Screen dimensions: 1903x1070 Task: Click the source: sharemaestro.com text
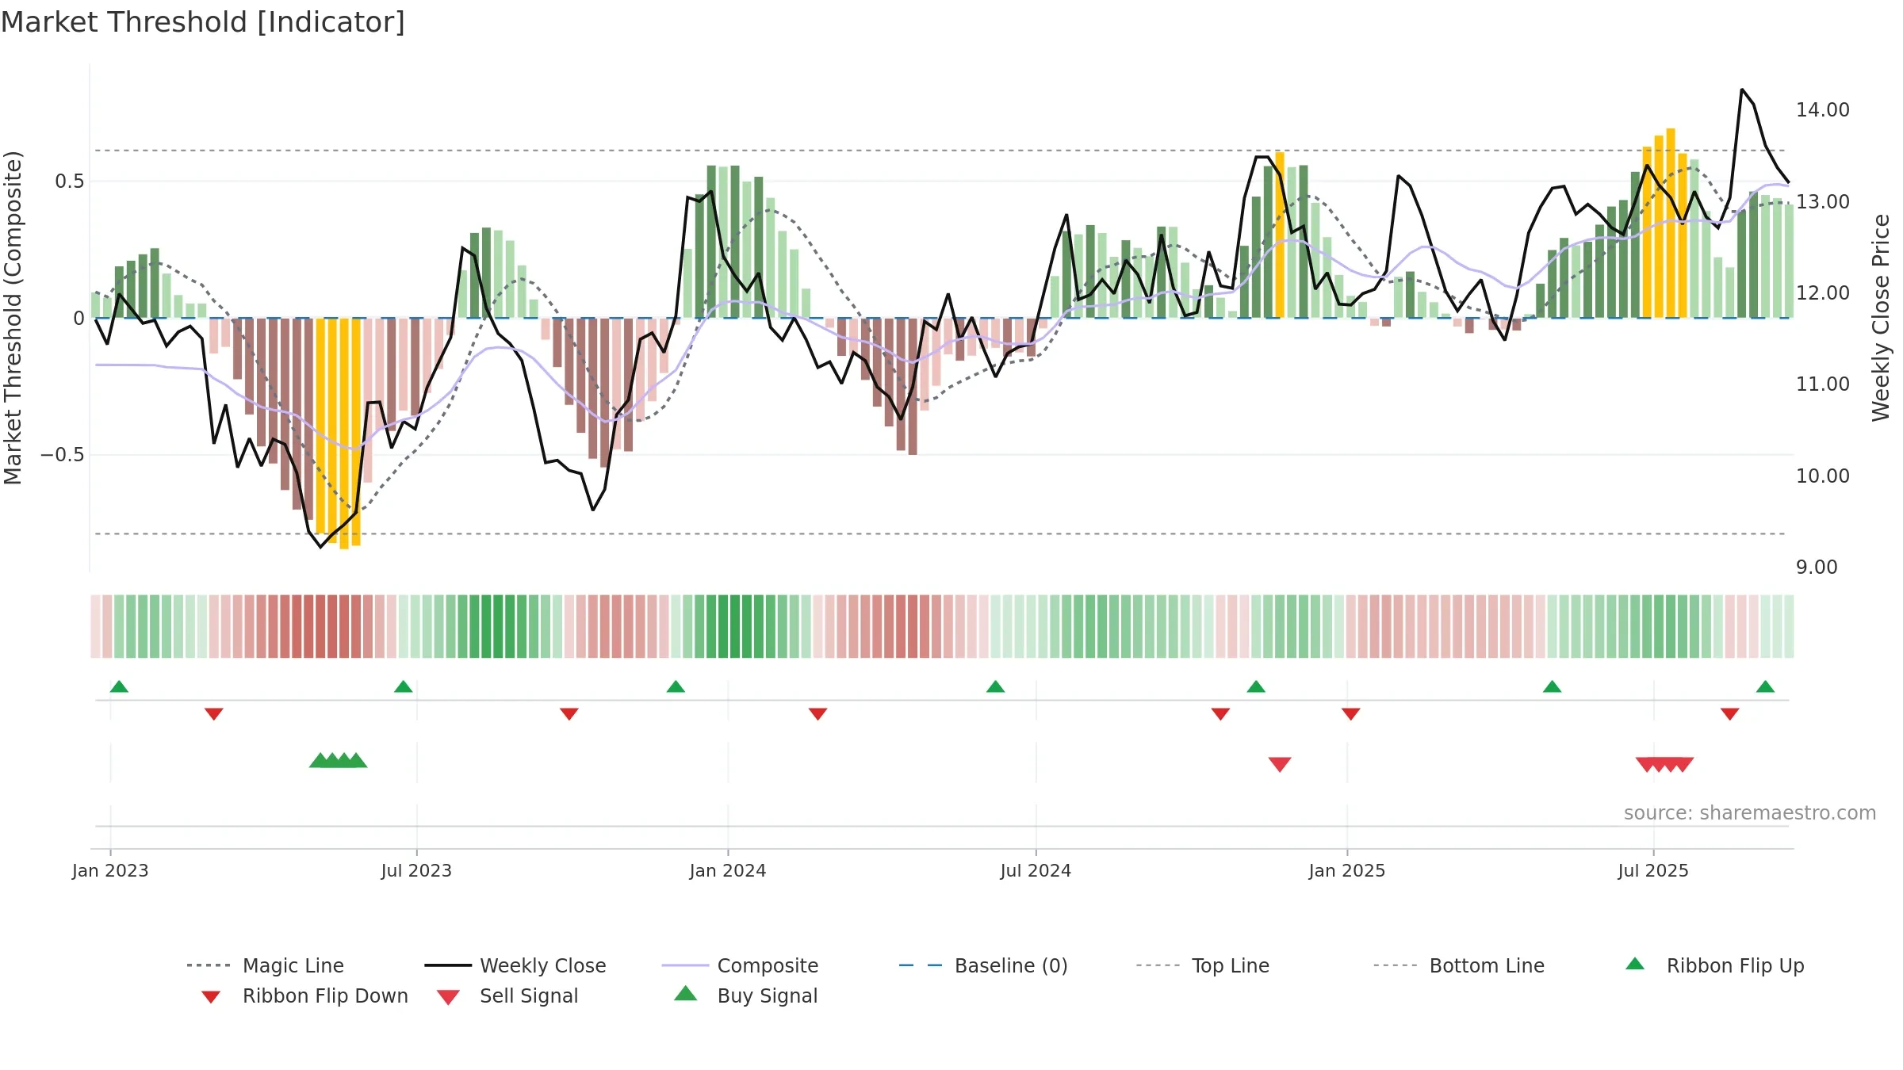(1750, 813)
